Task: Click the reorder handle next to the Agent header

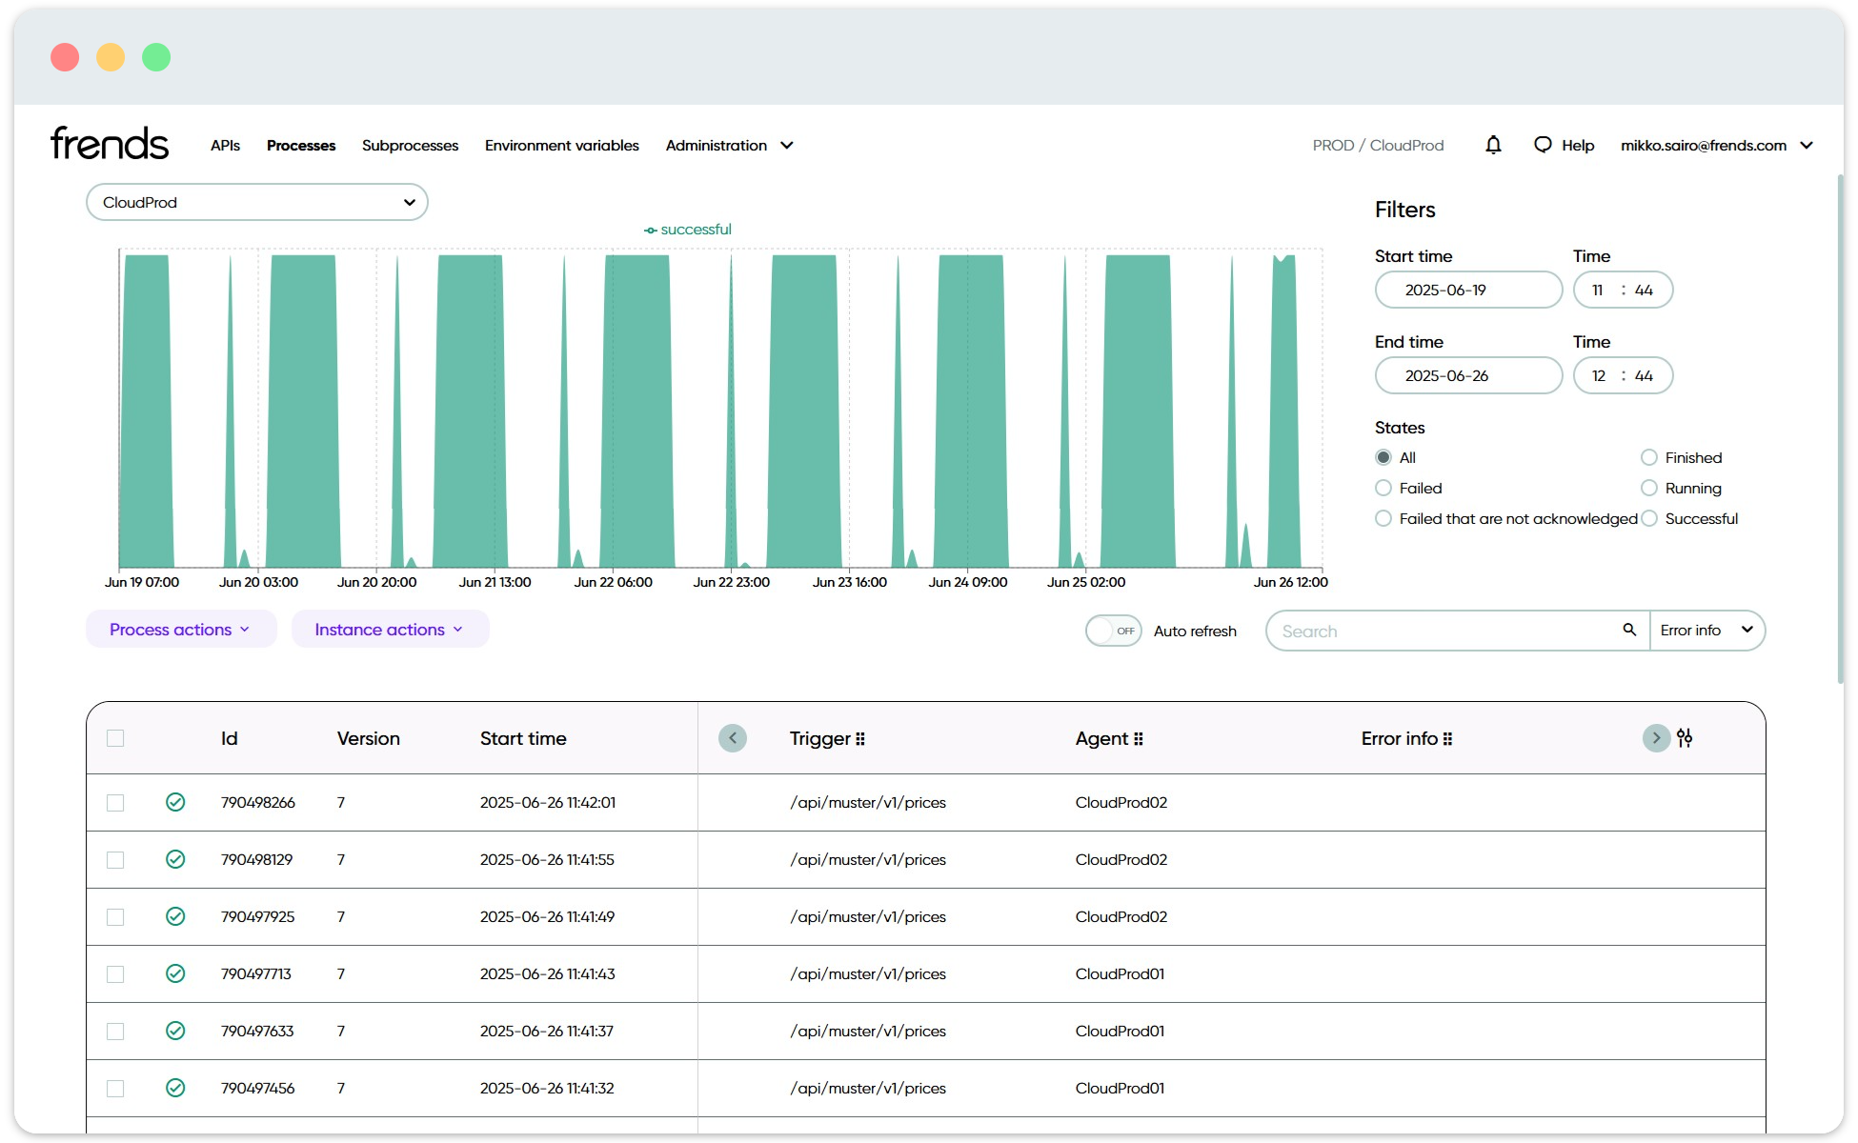Action: 1140,738
